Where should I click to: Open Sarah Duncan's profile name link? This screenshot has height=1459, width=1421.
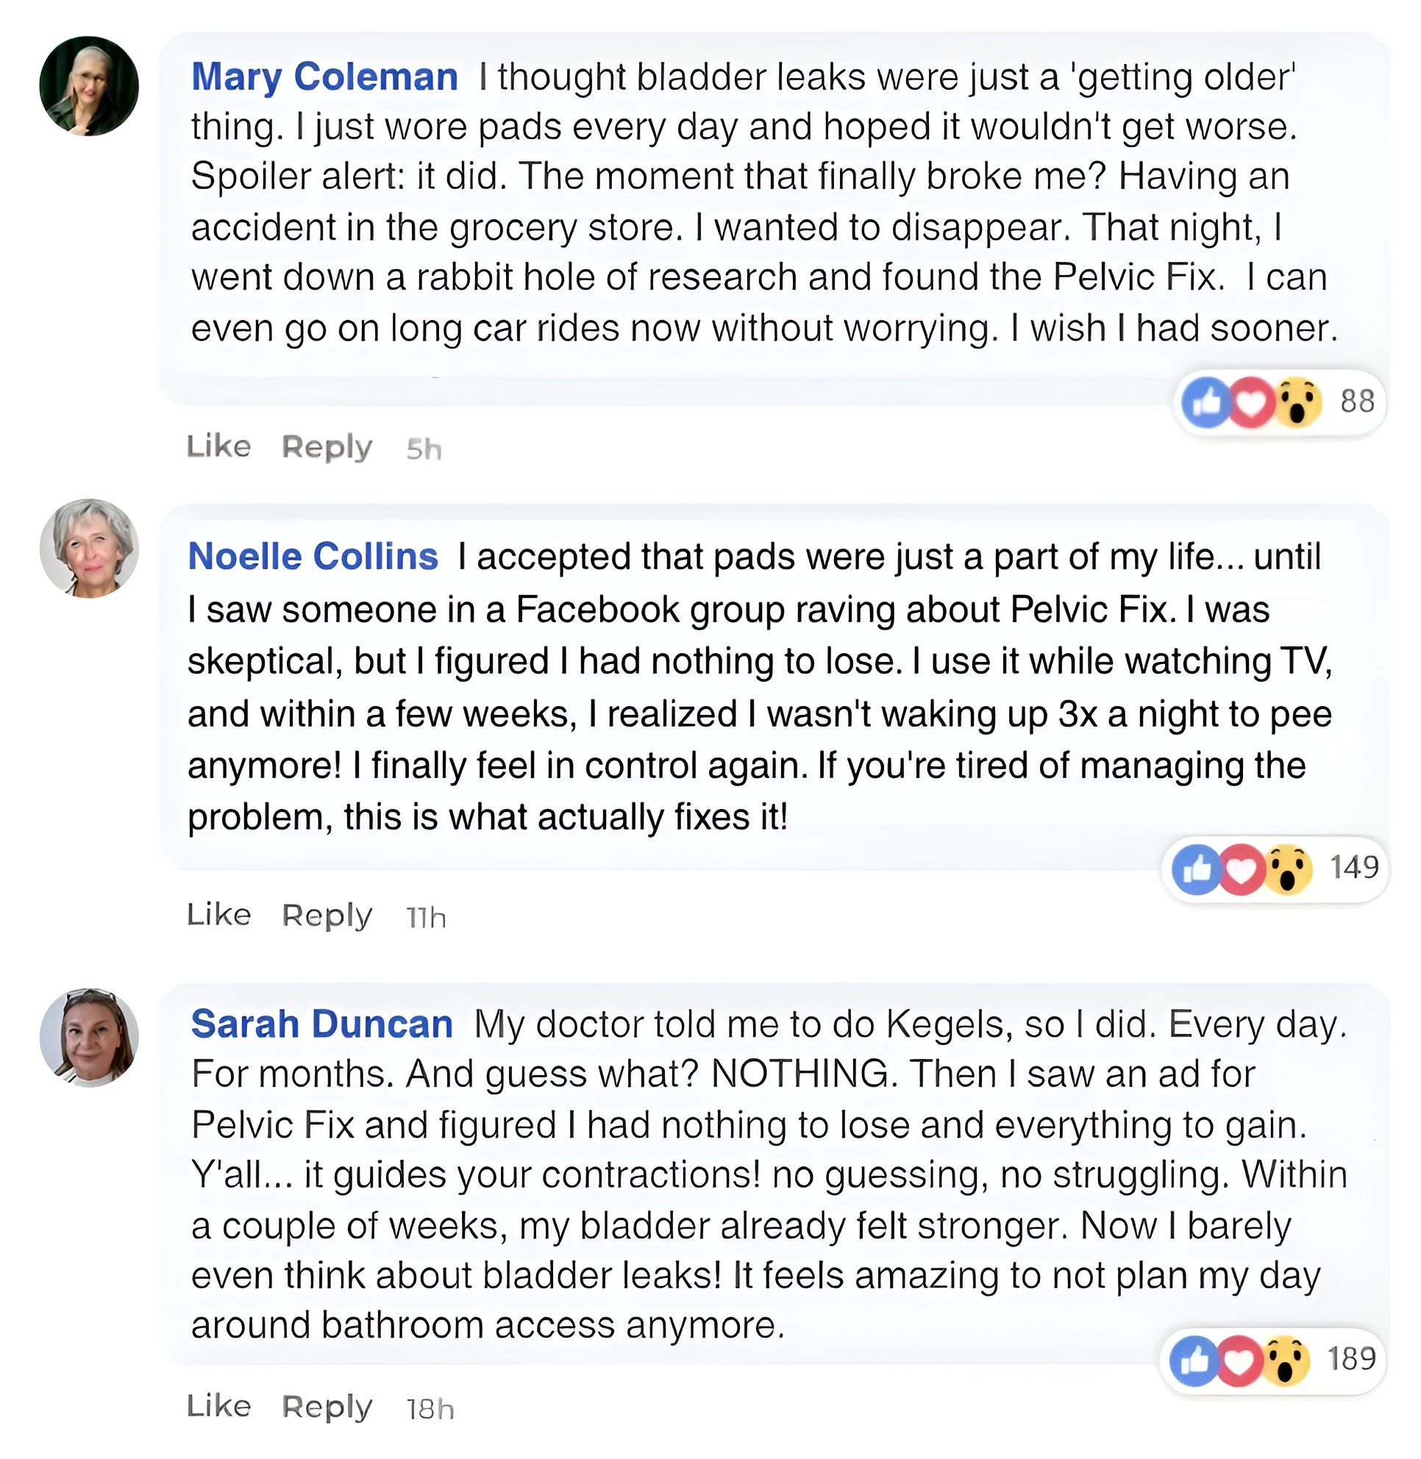pos(321,1024)
